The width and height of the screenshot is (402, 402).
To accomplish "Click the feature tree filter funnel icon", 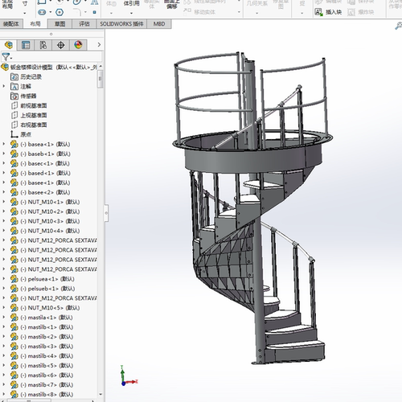I will (x=6, y=57).
